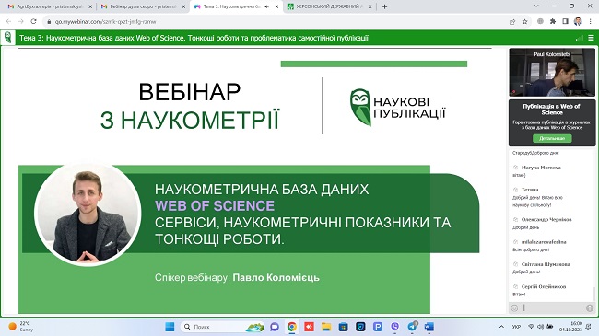Share this page using share icon
Screen dimensions: 599x336
point(512,22)
